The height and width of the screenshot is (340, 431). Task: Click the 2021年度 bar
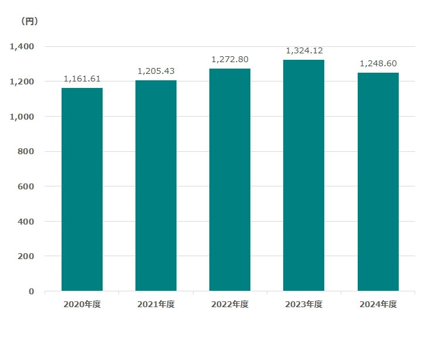[x=156, y=185]
